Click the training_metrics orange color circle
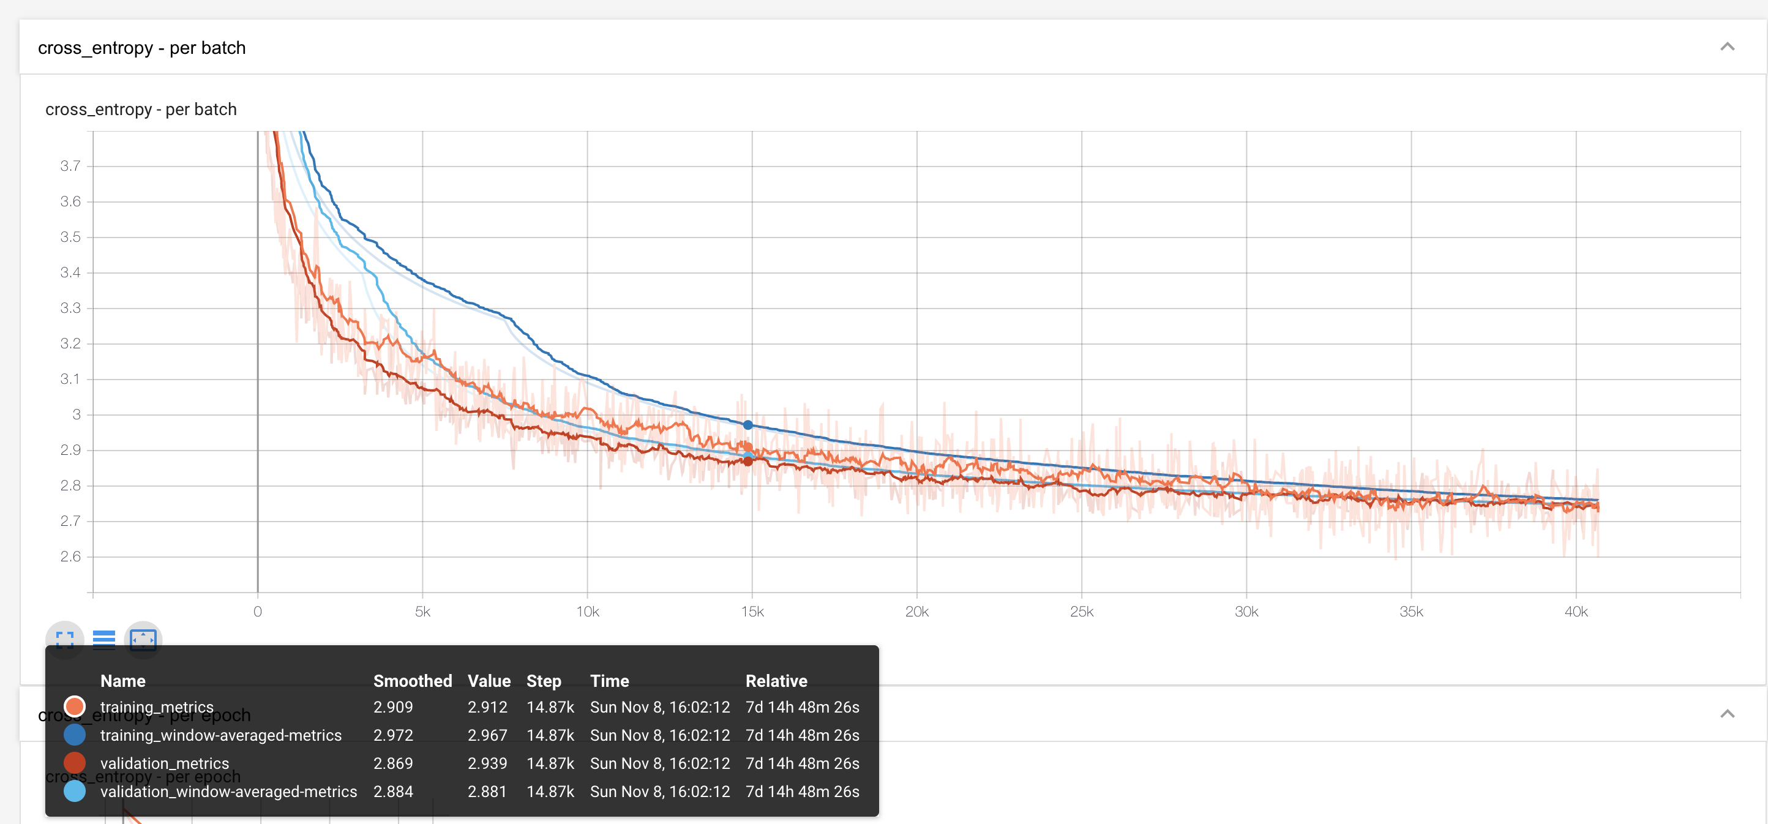1768x824 pixels. pyautogui.click(x=74, y=706)
